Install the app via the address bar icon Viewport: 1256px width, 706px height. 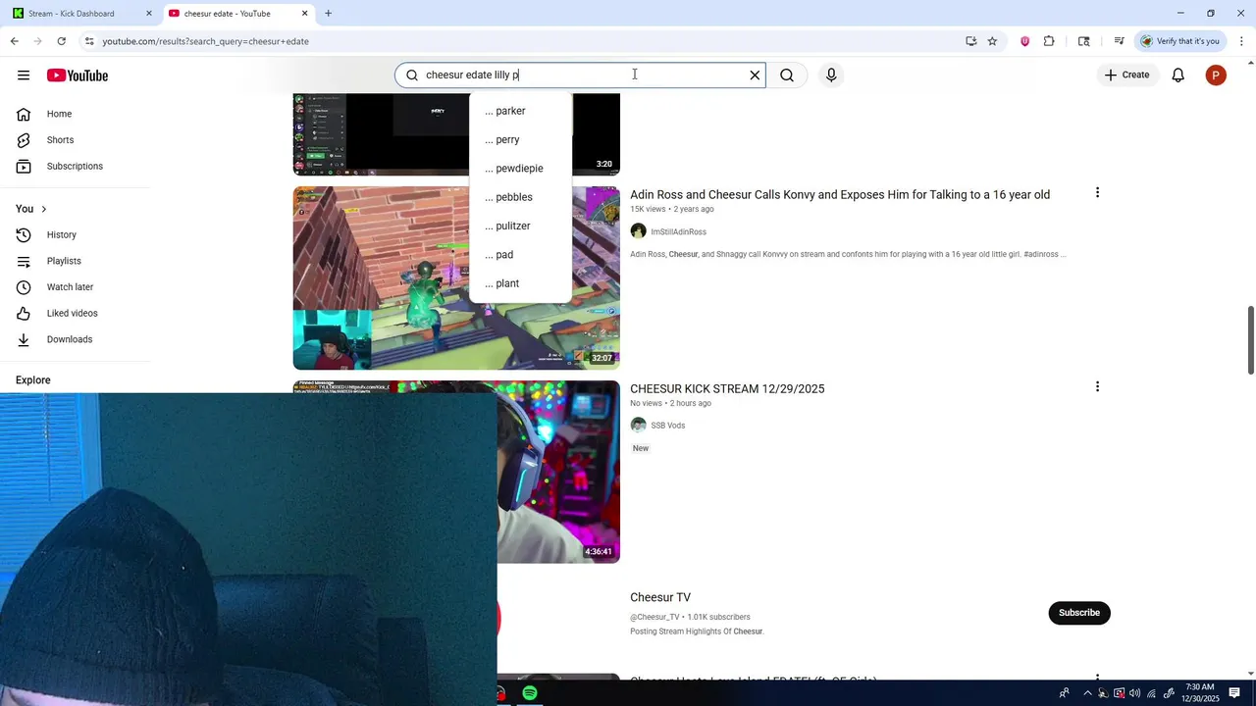970,41
